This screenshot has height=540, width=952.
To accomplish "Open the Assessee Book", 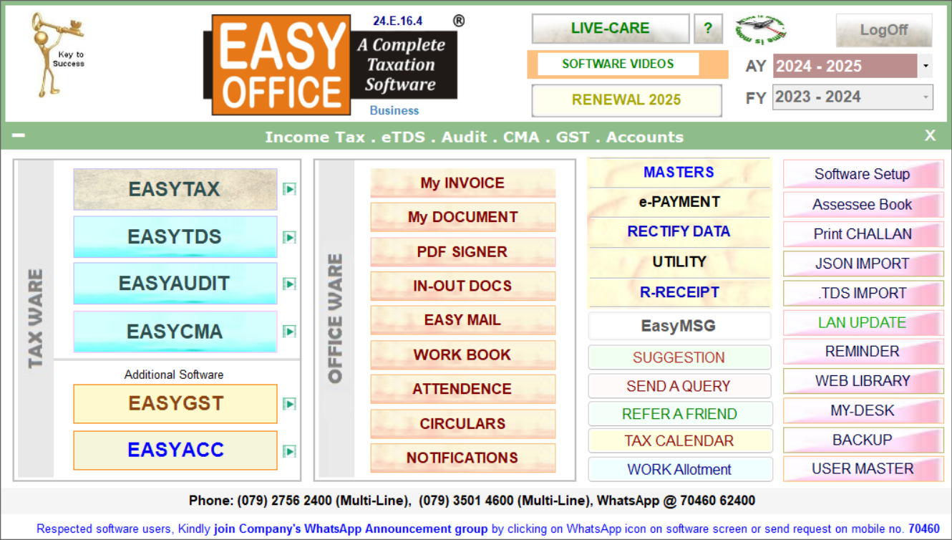I will click(x=863, y=205).
